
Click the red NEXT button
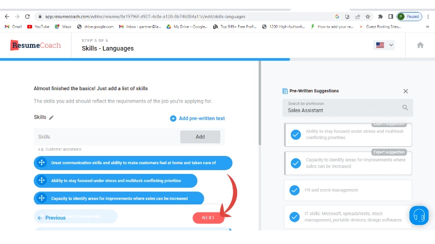pyautogui.click(x=208, y=218)
